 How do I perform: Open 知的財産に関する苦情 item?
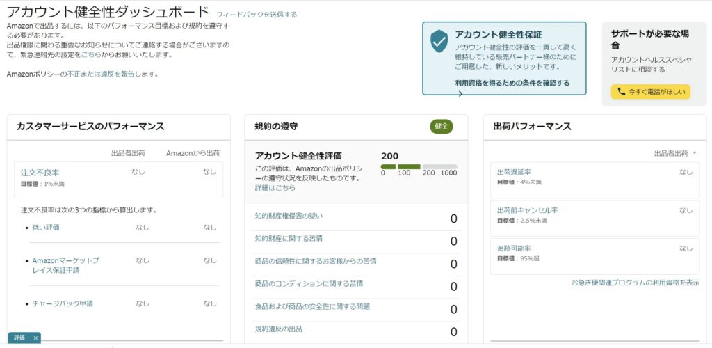pos(289,239)
